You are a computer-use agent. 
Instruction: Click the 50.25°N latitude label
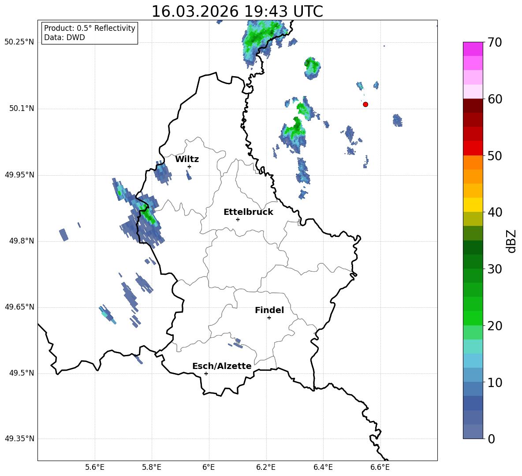click(x=19, y=42)
